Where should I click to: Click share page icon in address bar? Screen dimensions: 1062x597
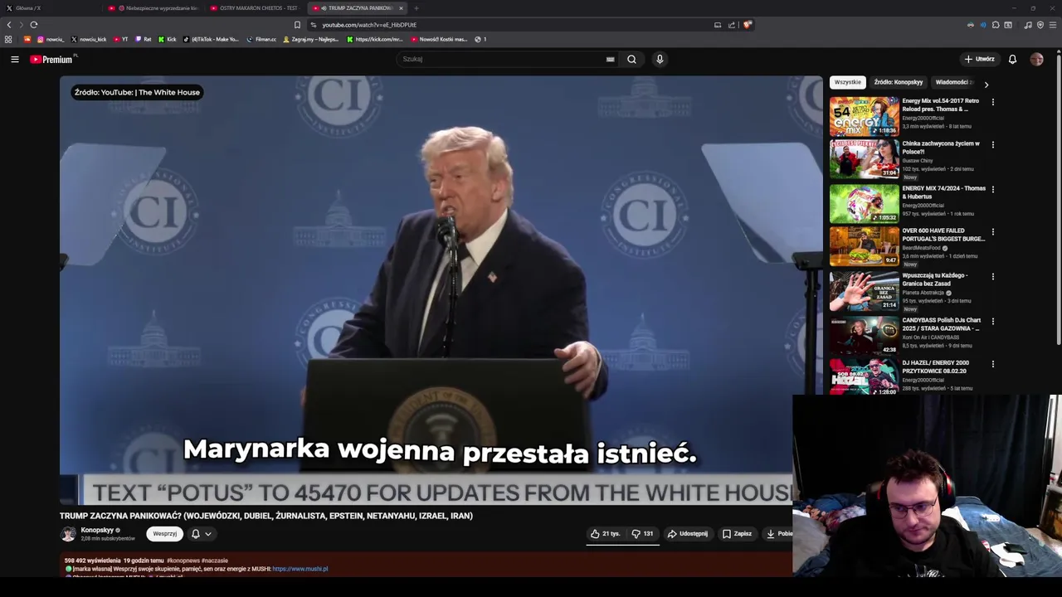[732, 25]
